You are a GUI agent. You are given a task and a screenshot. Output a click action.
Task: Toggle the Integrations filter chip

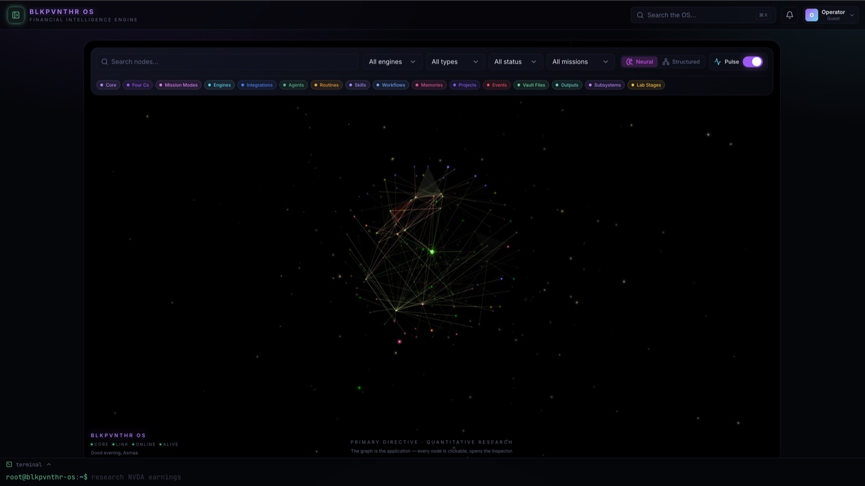tap(257, 85)
